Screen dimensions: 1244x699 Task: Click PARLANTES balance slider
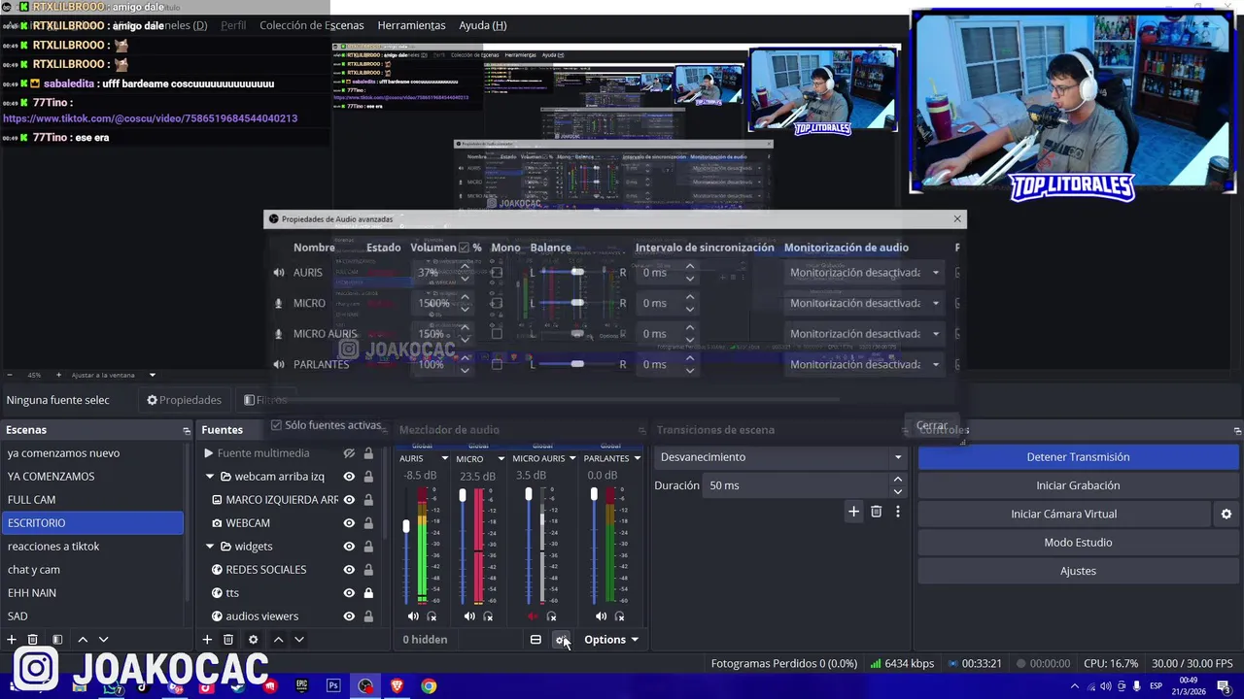click(577, 365)
